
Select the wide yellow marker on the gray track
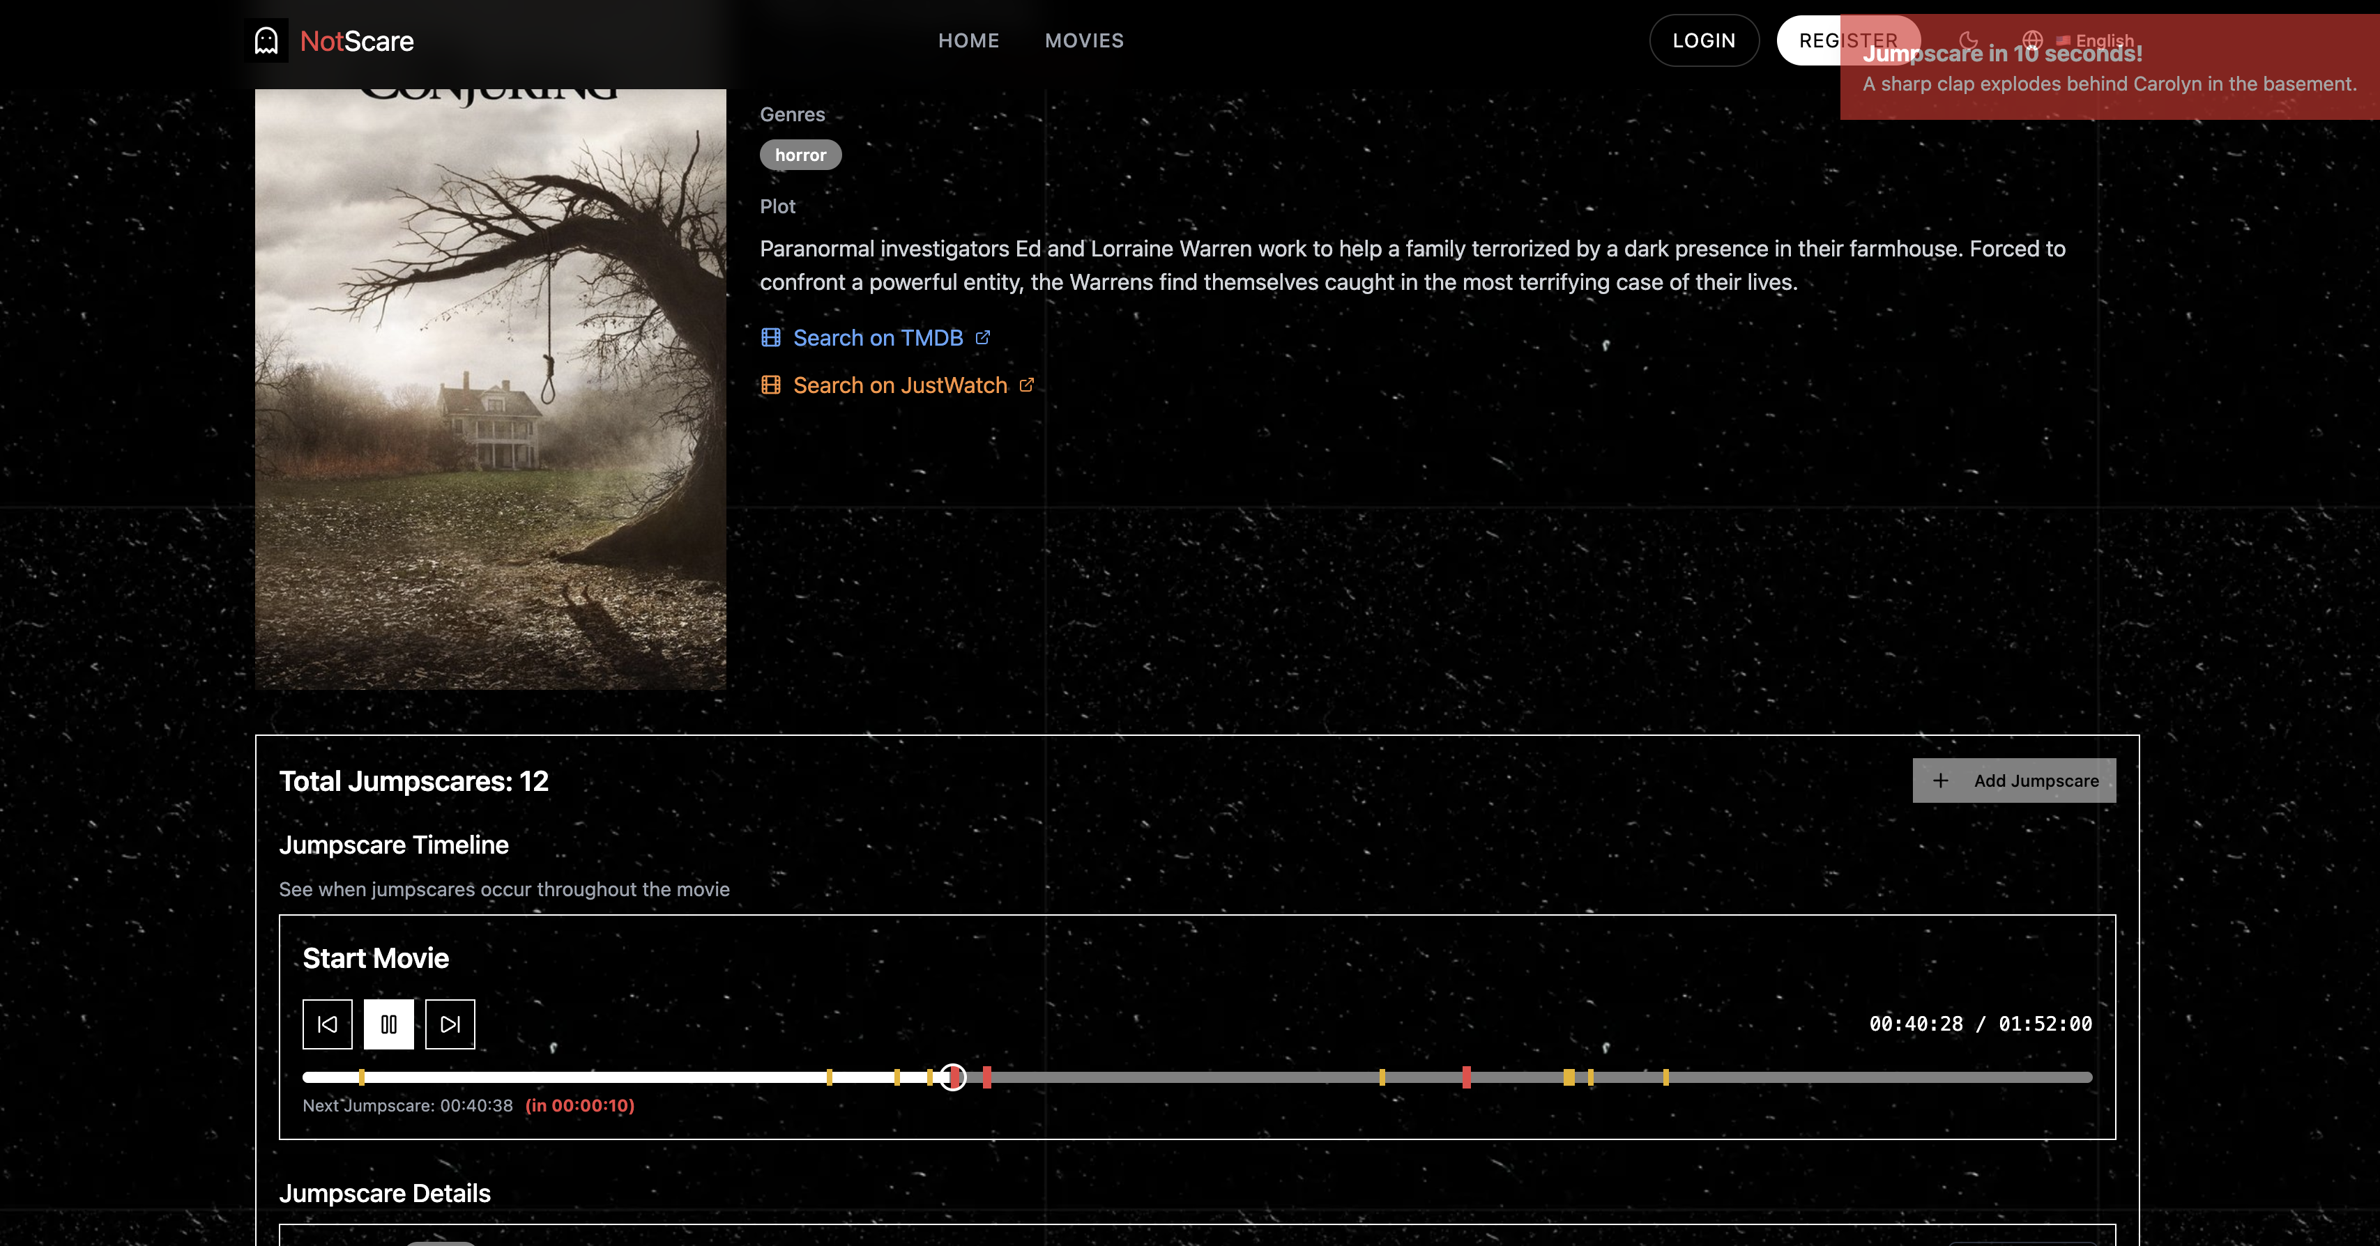tap(1569, 1077)
